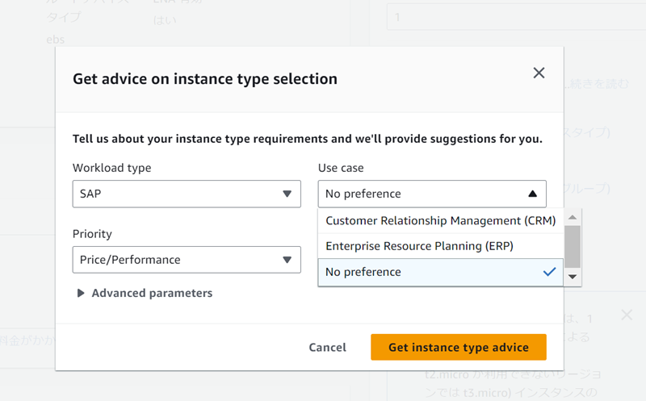Choose Customer Relationship Management (CRM) option
This screenshot has height=401, width=646.
[440, 221]
